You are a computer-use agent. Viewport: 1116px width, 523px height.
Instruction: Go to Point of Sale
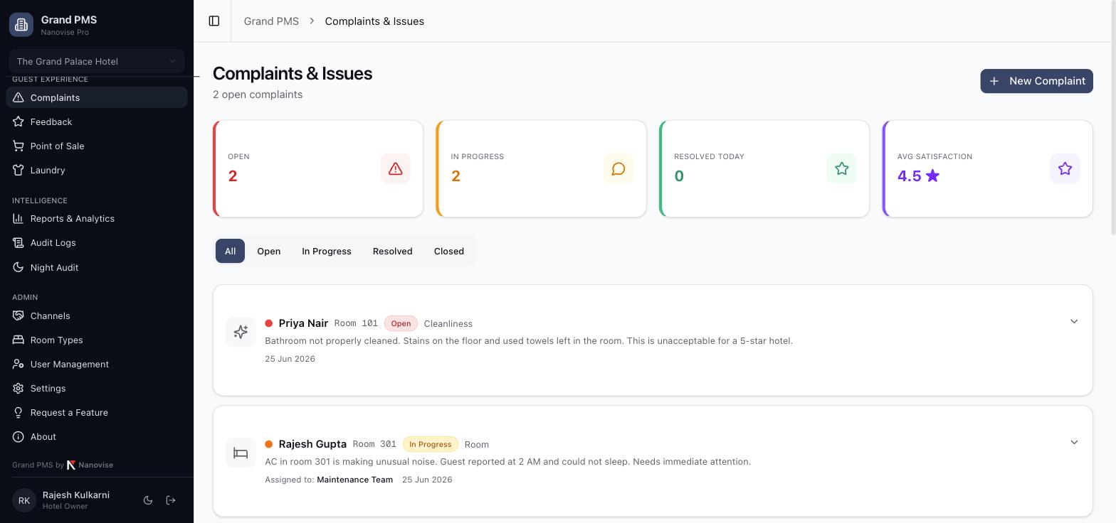coord(97,146)
